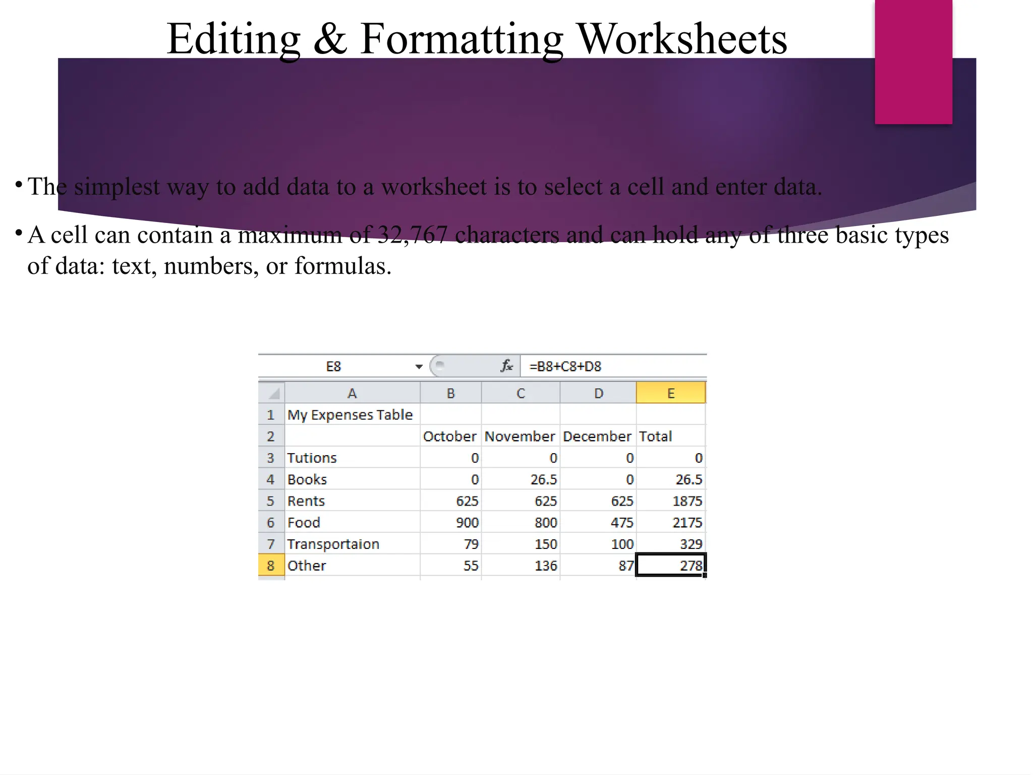This screenshot has height=775, width=1033.
Task: Select row 1 header
Action: 271,415
